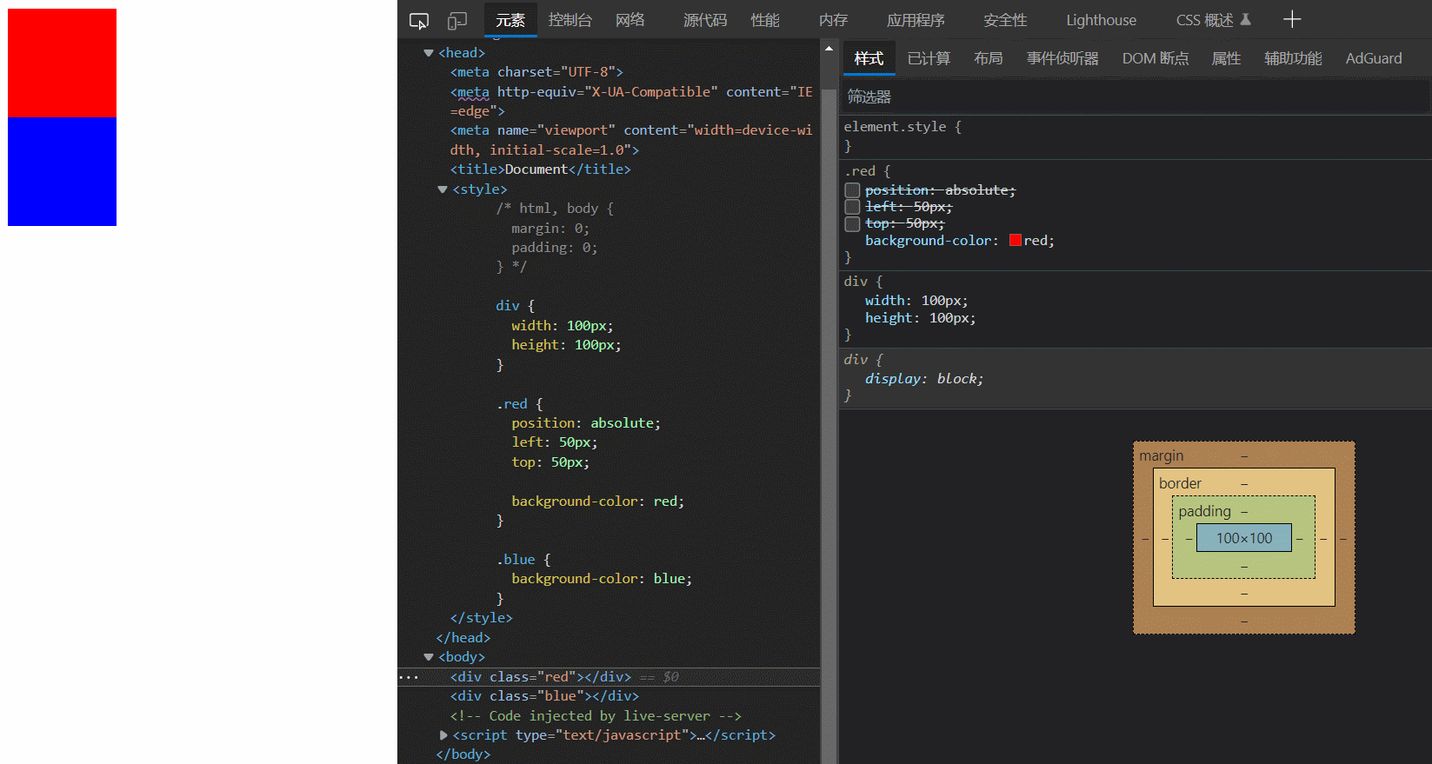Open the 应用程序 tab
1432x764 pixels.
point(916,20)
